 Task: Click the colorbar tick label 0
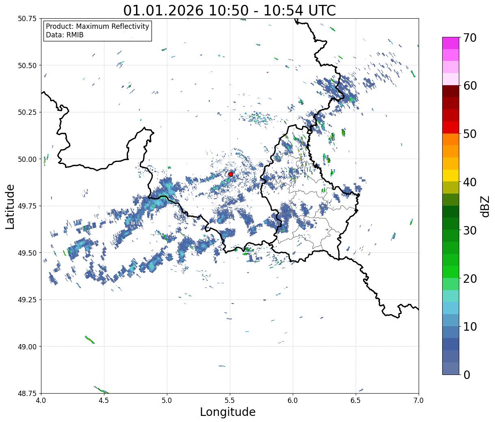tap(467, 375)
